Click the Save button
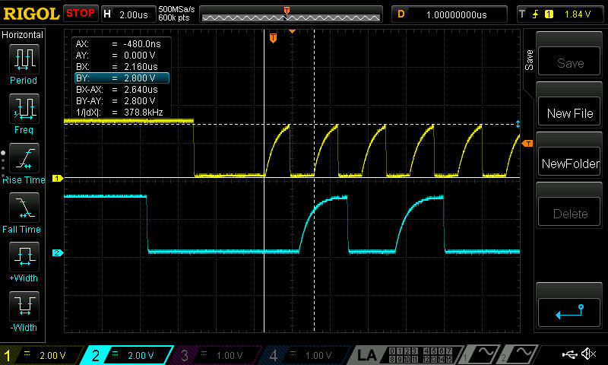Screen dimensions: 608x365 [569, 62]
